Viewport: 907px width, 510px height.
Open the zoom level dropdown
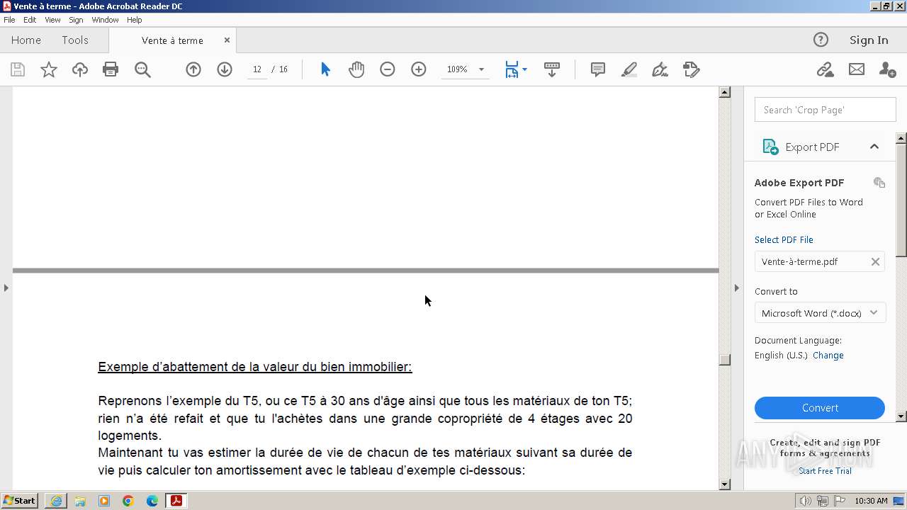[x=481, y=69]
